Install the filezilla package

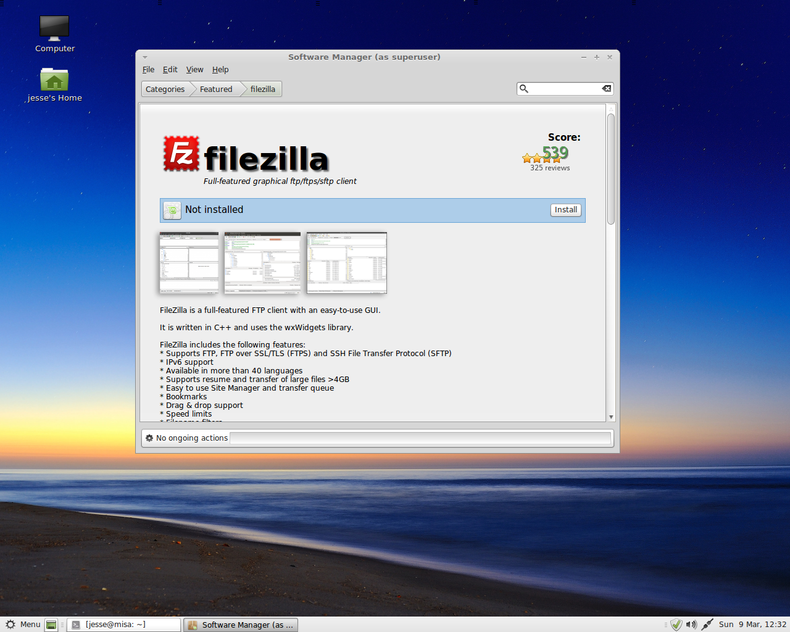coord(566,210)
